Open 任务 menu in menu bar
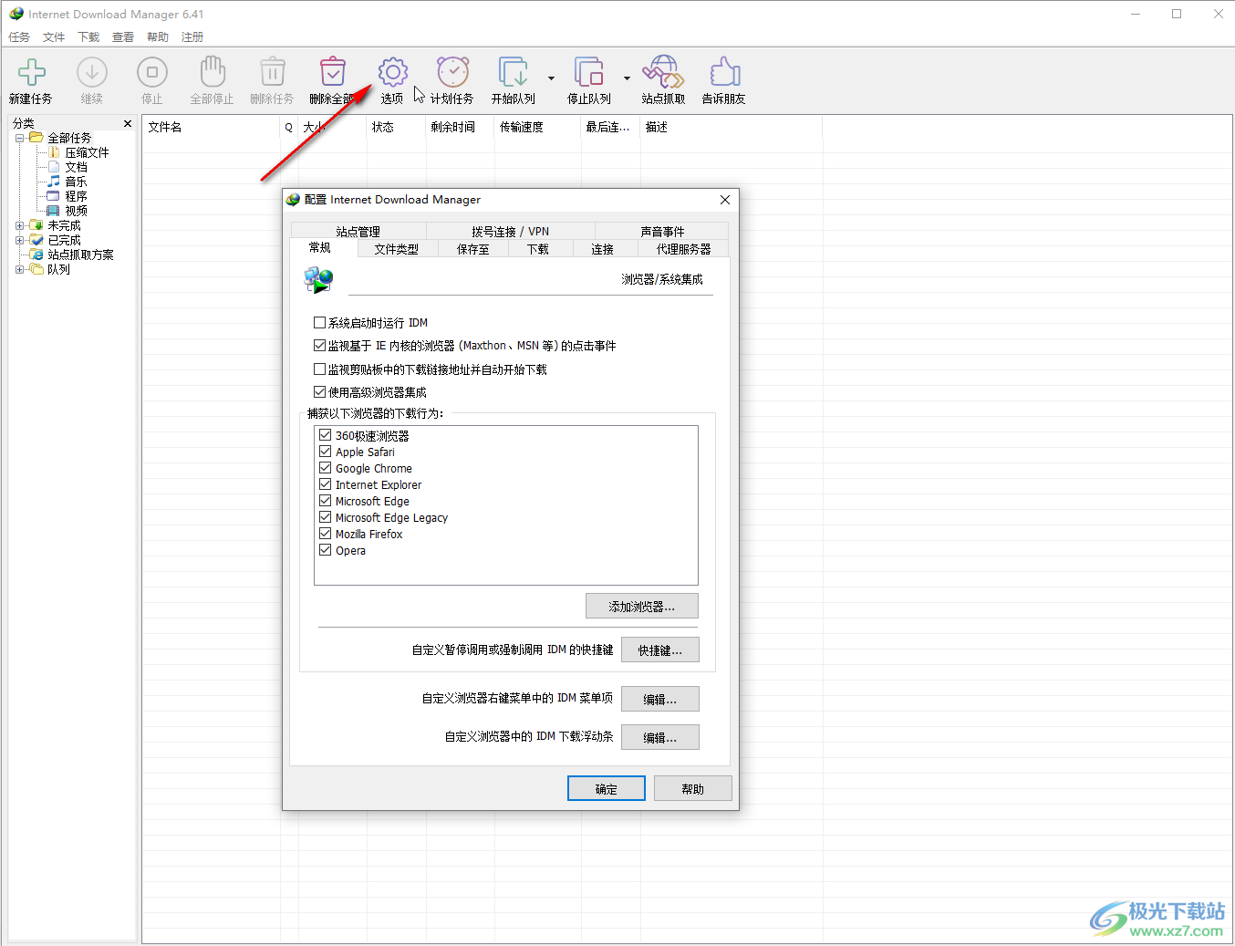The width and height of the screenshot is (1235, 946). pyautogui.click(x=19, y=36)
